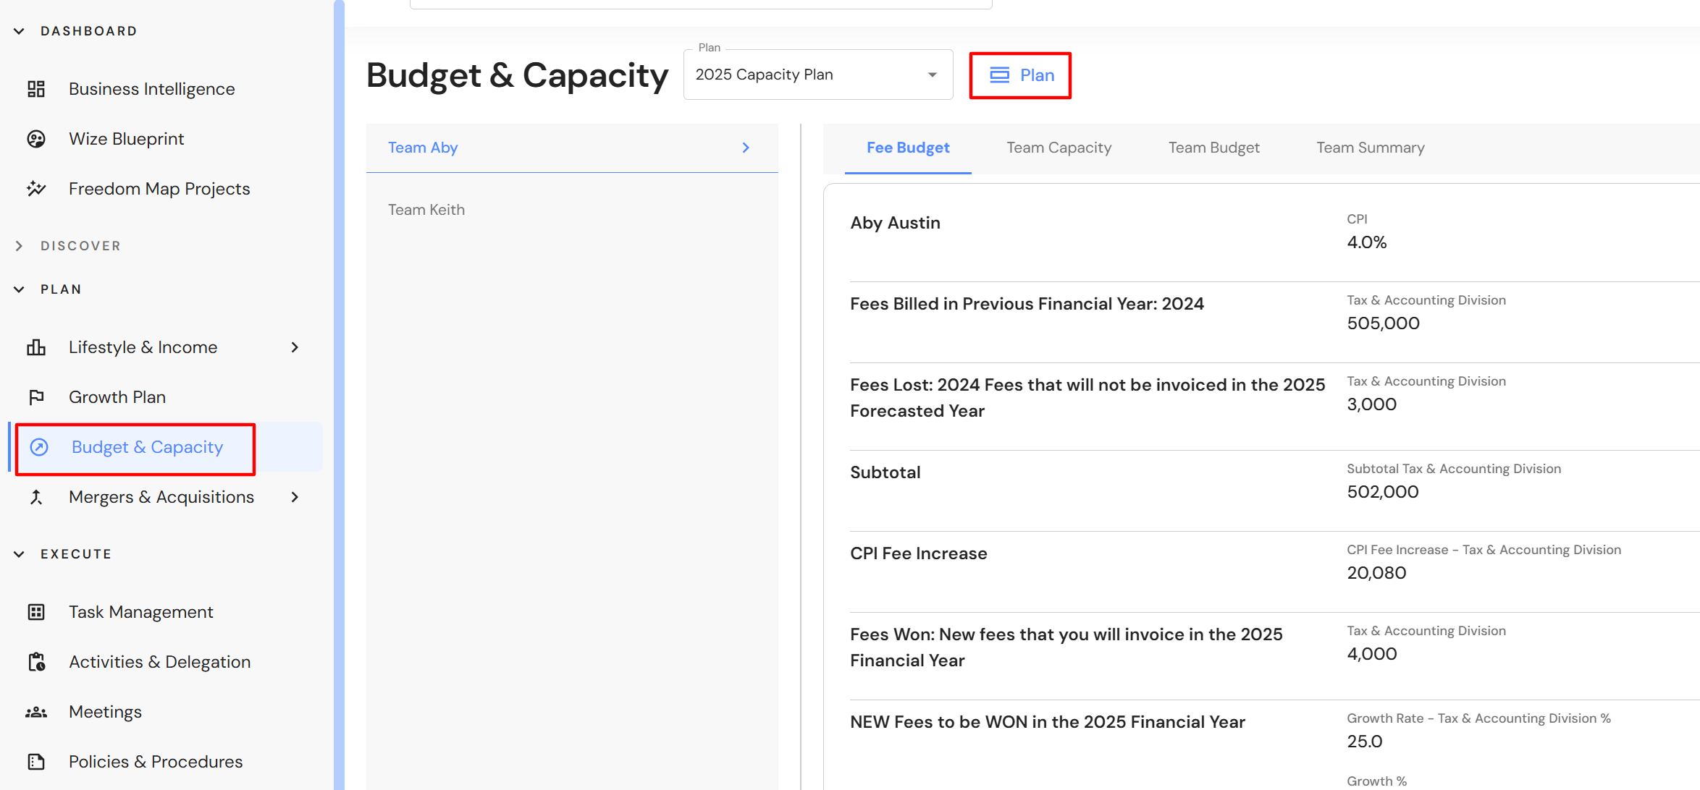Expand the Lifestyle & Income submenu arrow
Viewport: 1700px width, 790px height.
[295, 347]
